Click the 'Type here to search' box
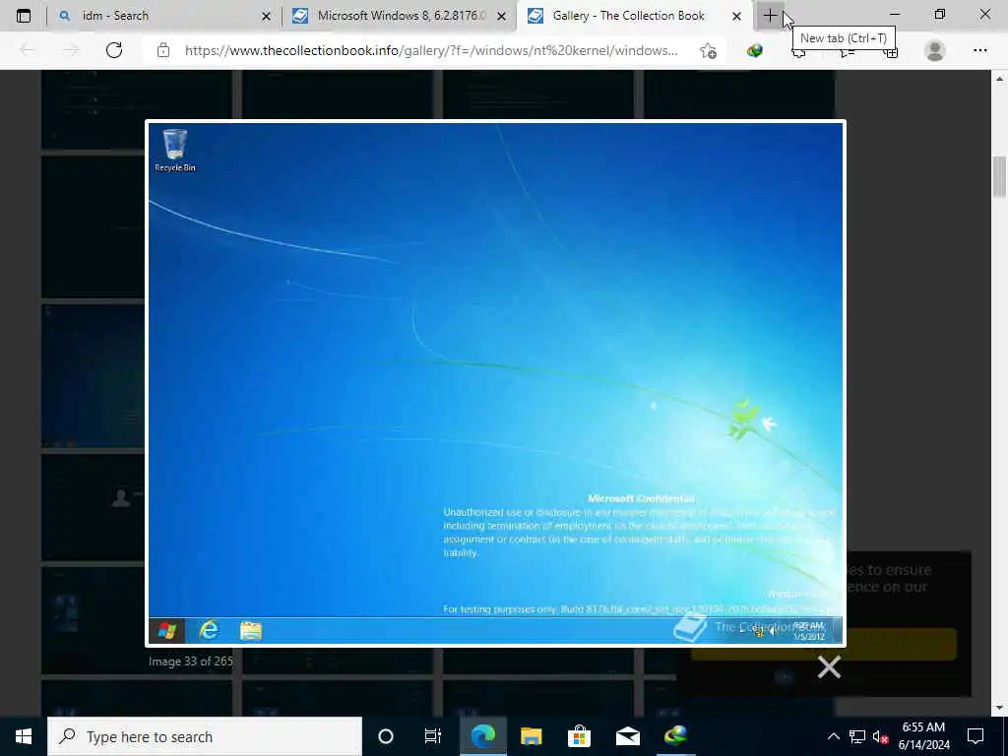 205,736
